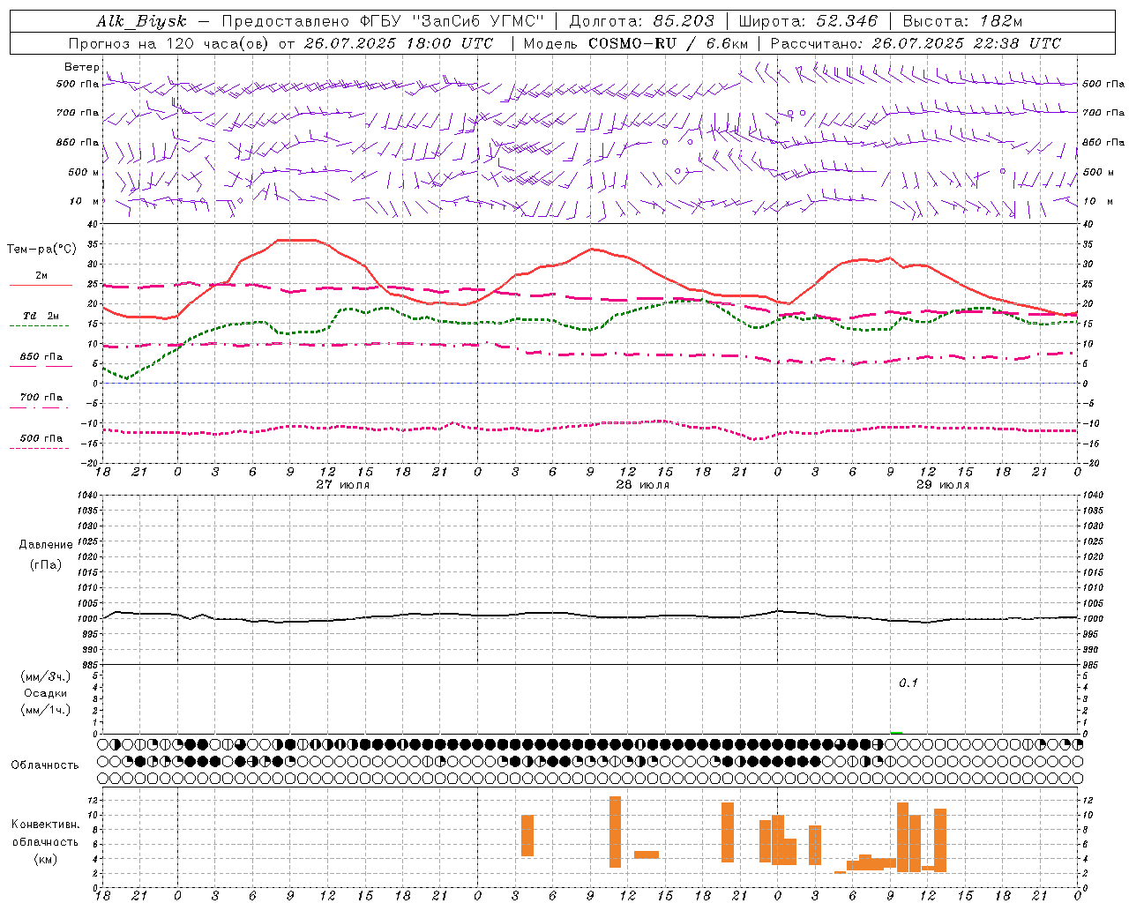Click the 'Модель COSMO-RU / 6.6км' text
This screenshot has width=1129, height=903.
635,43
